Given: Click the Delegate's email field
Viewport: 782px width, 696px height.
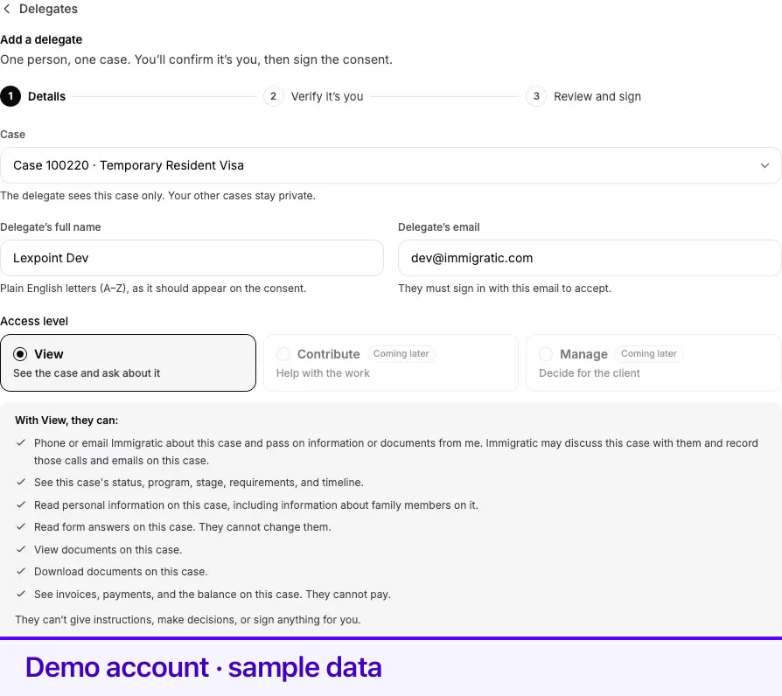Looking at the screenshot, I should [x=590, y=258].
